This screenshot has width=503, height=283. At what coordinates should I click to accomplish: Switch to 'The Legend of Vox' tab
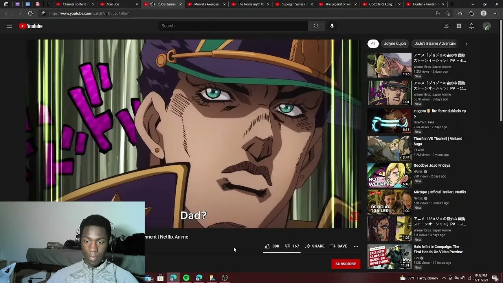point(337,4)
